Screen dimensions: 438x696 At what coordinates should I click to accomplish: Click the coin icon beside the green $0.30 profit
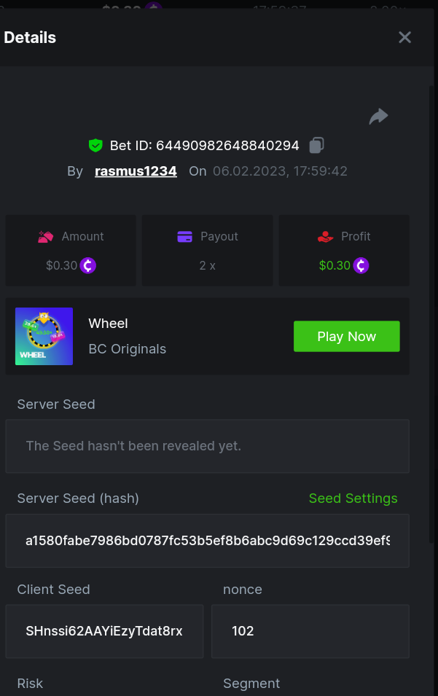click(361, 265)
